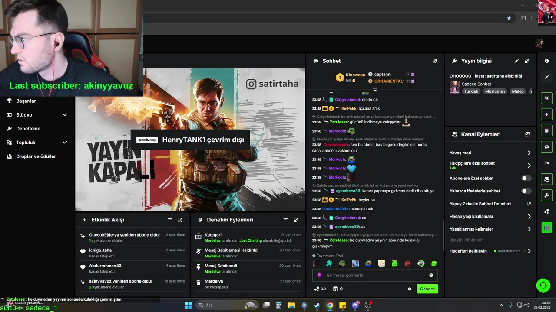Click username Mardelva in Kategori entry
The image size is (556, 312).
point(212,240)
